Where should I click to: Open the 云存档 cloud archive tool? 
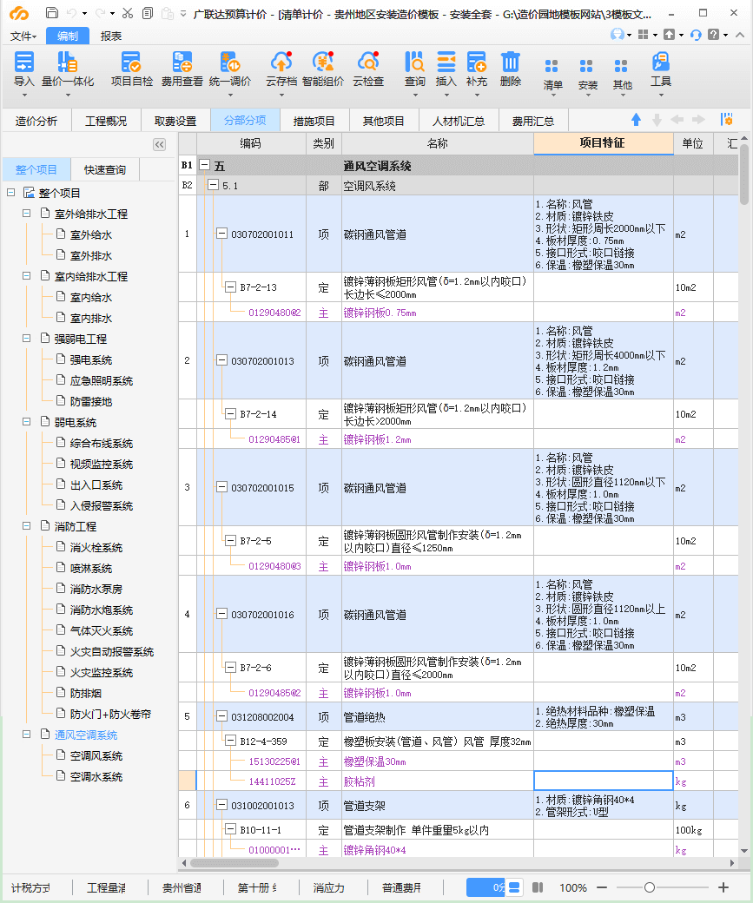click(281, 63)
